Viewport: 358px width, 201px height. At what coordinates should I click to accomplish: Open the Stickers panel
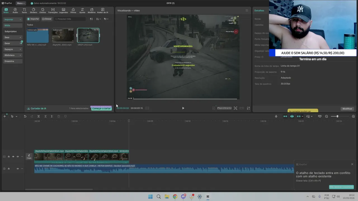pos(33,11)
